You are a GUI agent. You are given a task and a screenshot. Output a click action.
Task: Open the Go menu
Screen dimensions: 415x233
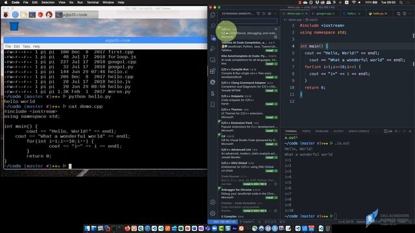pos(71,3)
